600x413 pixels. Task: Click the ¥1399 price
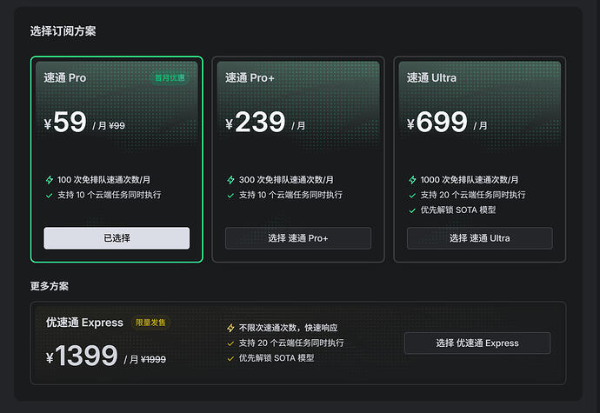pos(82,356)
